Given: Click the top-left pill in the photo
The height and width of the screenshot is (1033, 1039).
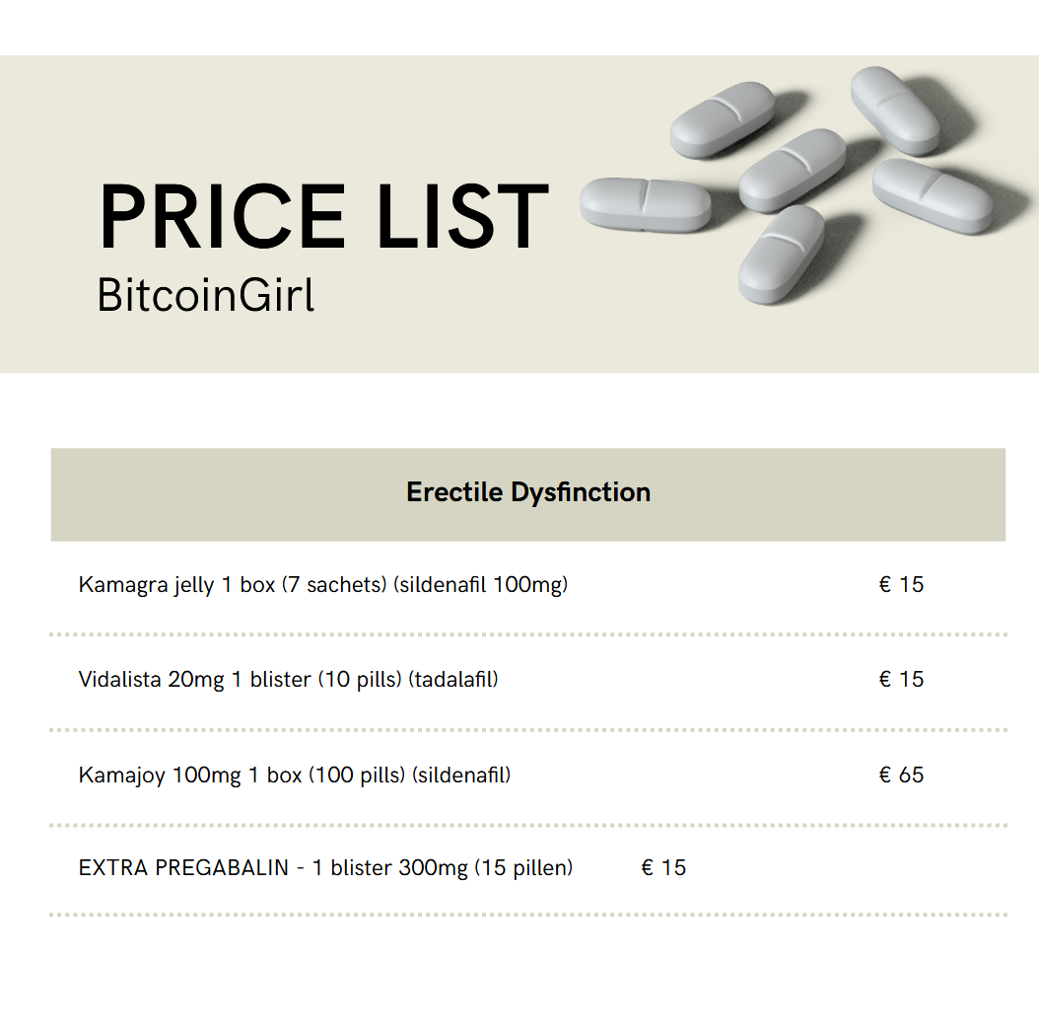Looking at the screenshot, I should 723,118.
